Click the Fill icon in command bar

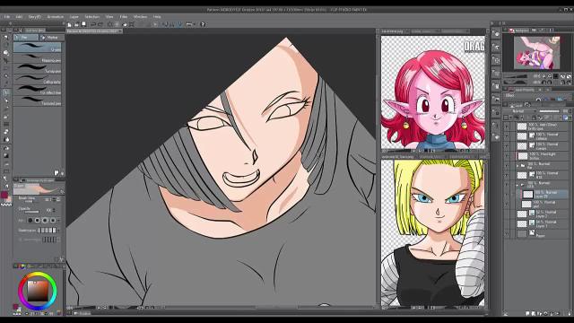coord(125,24)
